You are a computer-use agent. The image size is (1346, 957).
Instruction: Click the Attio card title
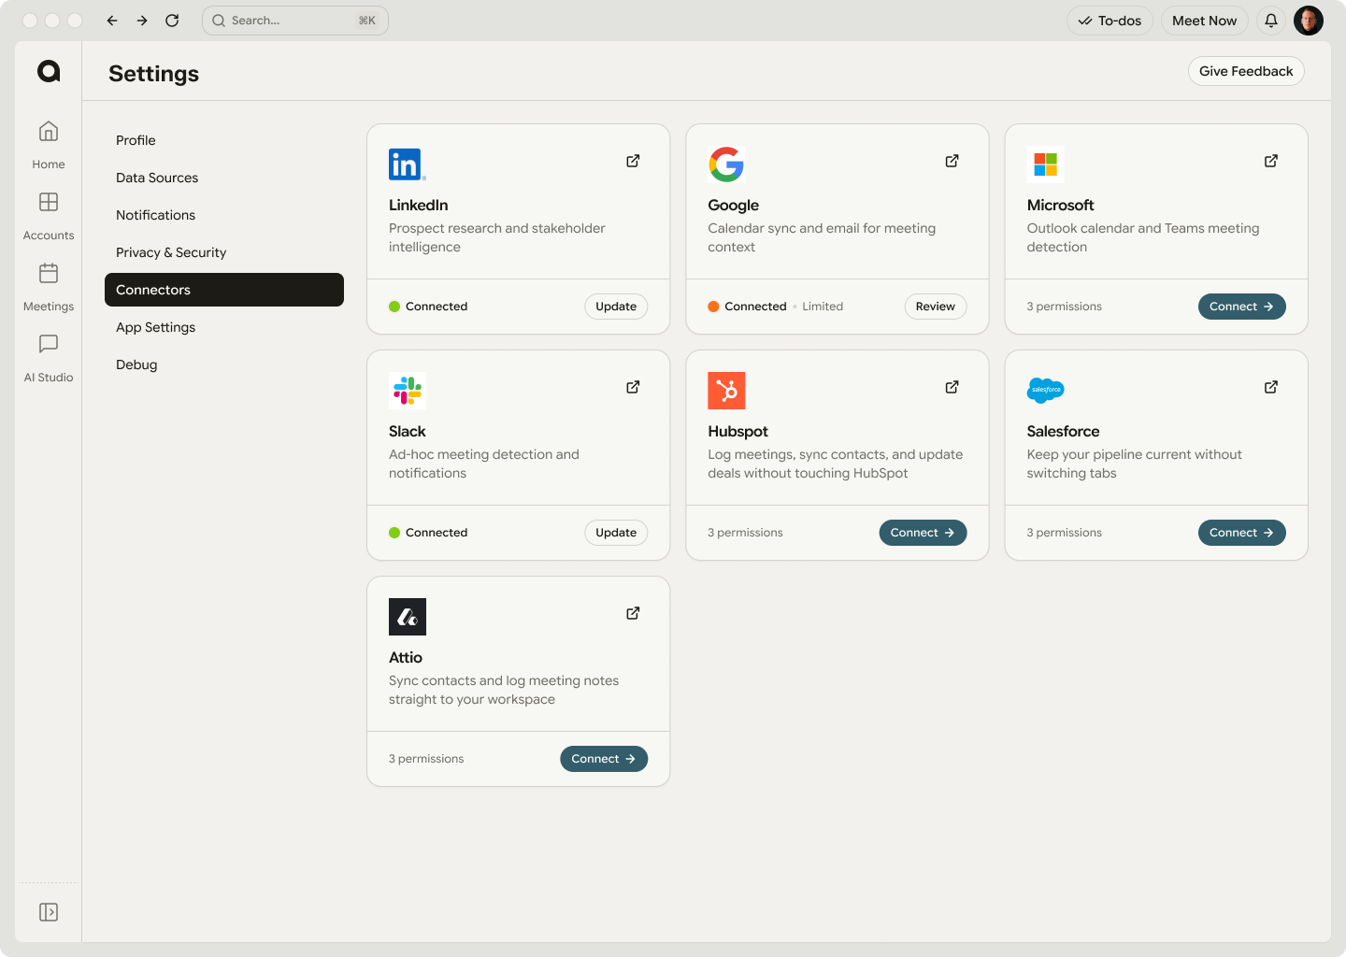(x=406, y=658)
